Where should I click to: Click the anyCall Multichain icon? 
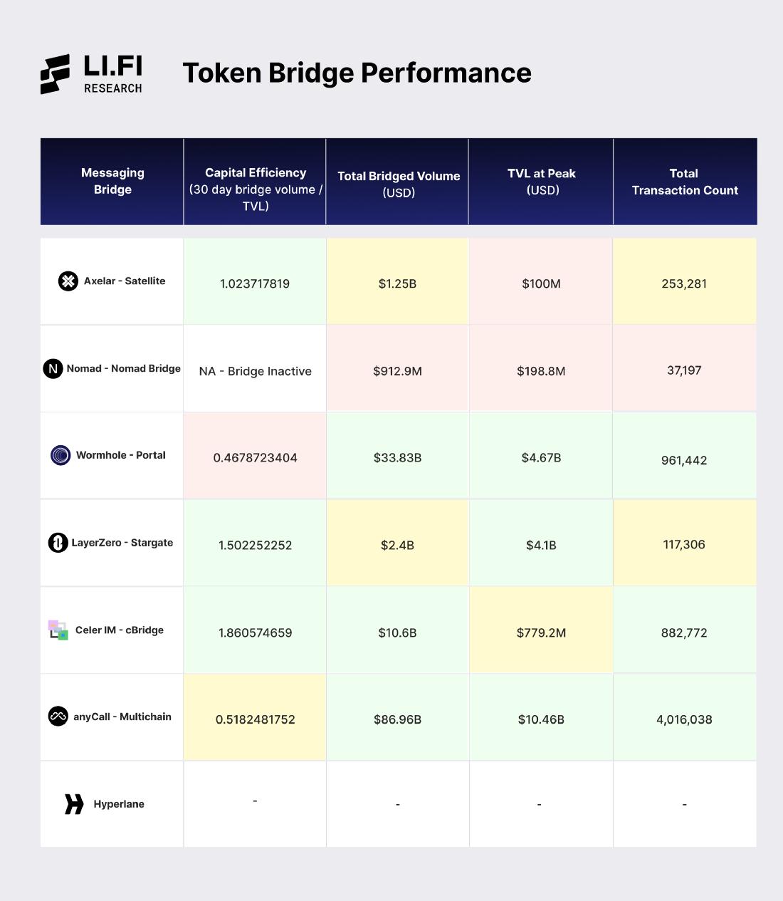[x=58, y=717]
